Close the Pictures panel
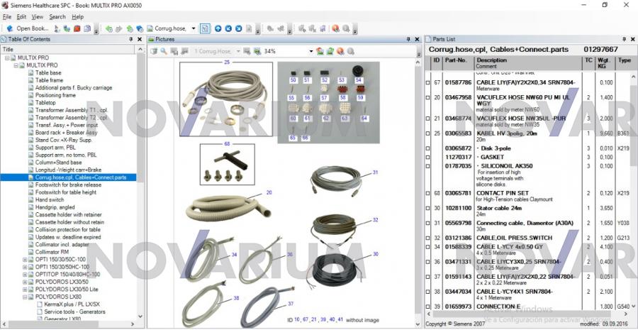The width and height of the screenshot is (638, 330). coord(418,39)
